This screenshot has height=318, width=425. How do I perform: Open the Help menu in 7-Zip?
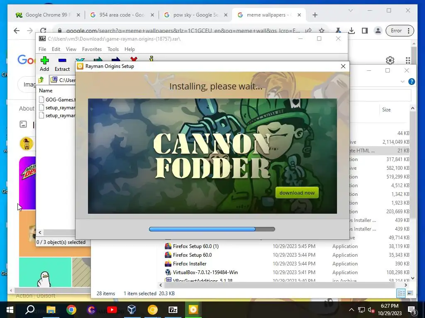click(129, 49)
